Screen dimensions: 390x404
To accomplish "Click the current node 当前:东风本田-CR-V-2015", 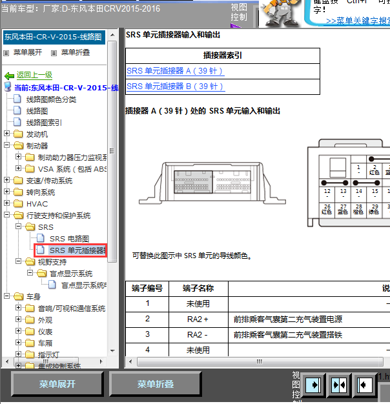I will (x=67, y=88).
